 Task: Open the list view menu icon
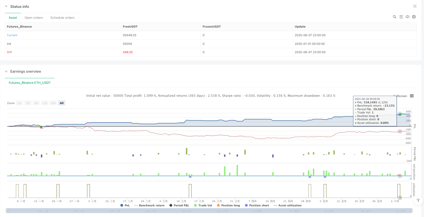(401, 17)
